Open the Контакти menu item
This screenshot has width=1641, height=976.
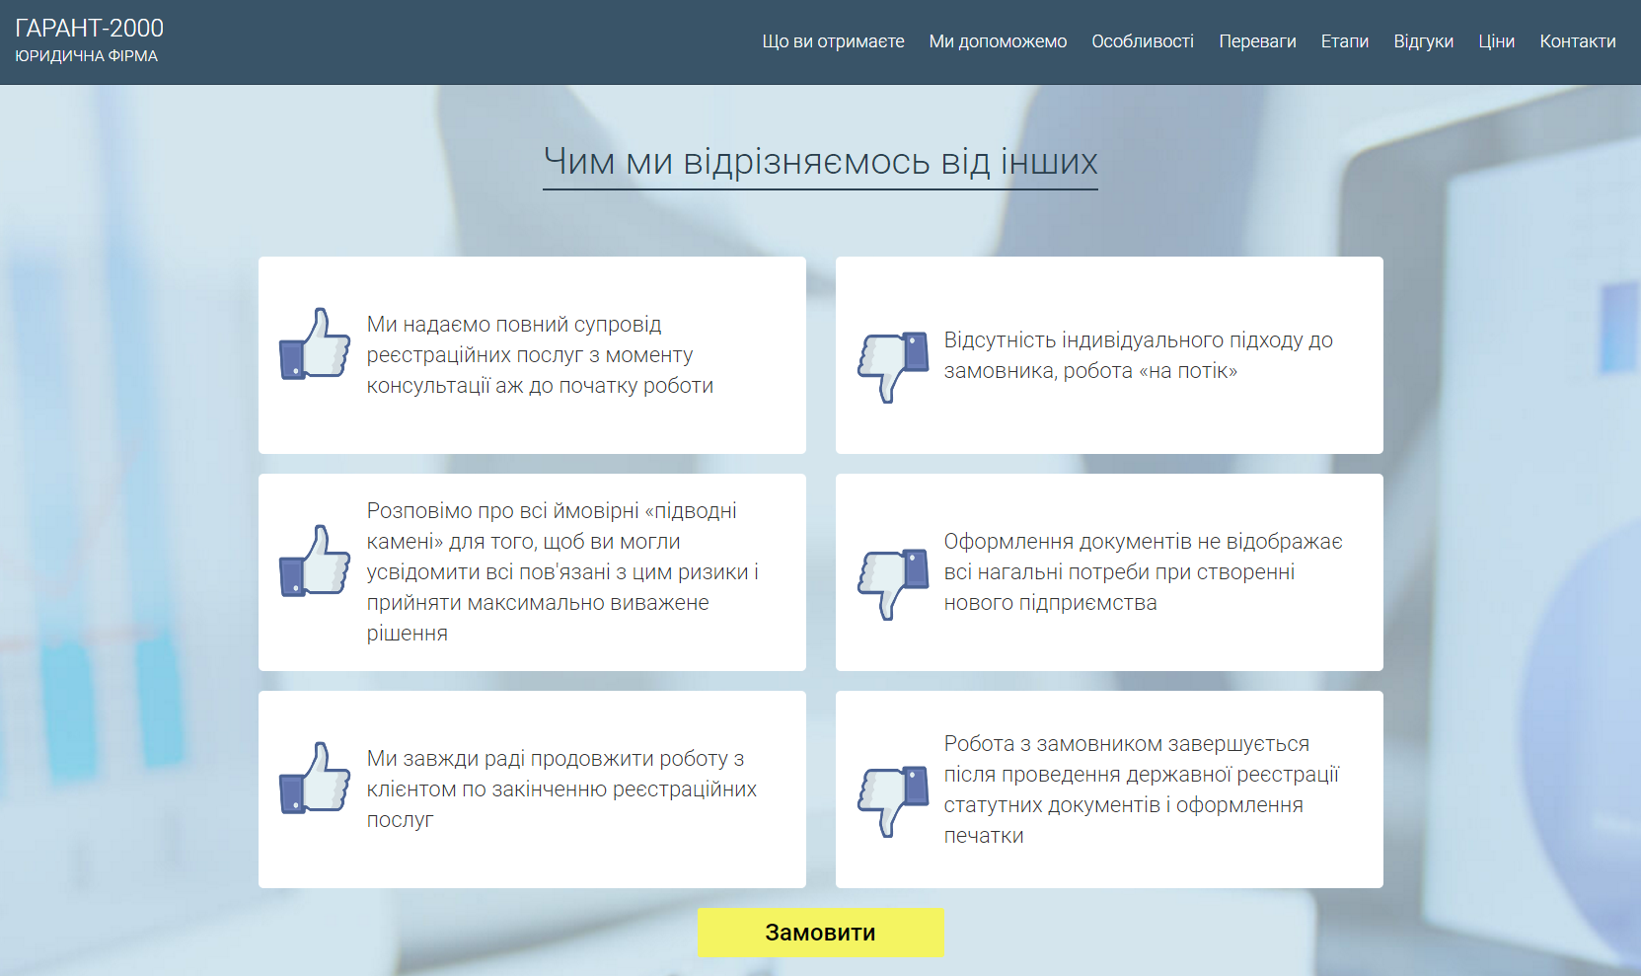pyautogui.click(x=1577, y=41)
